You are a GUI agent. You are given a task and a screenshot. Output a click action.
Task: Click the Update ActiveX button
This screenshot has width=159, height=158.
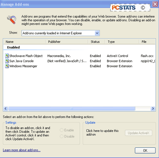click(139, 133)
